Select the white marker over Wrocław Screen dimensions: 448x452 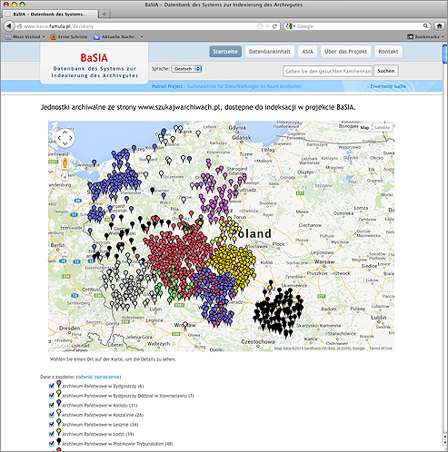[x=184, y=325]
